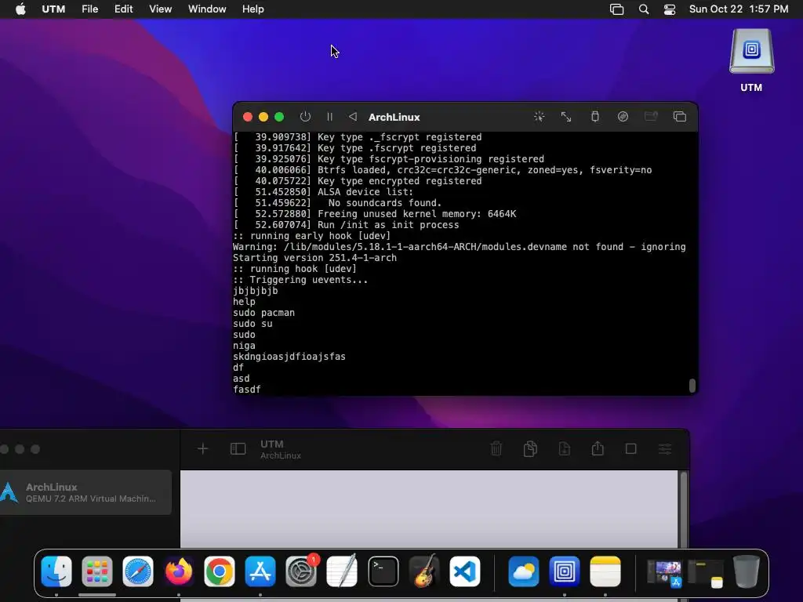Open the View menu
This screenshot has height=602, width=803.
click(x=160, y=9)
